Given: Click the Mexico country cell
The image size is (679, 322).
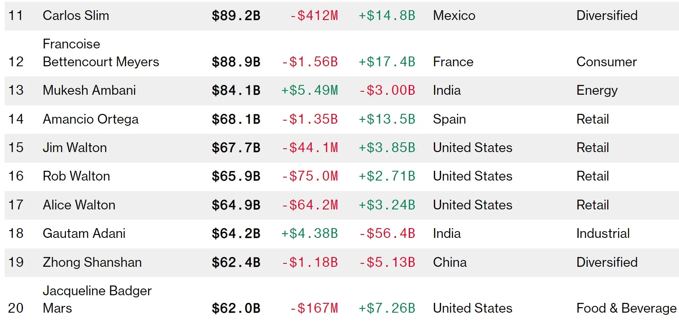Looking at the screenshot, I should pos(454,16).
